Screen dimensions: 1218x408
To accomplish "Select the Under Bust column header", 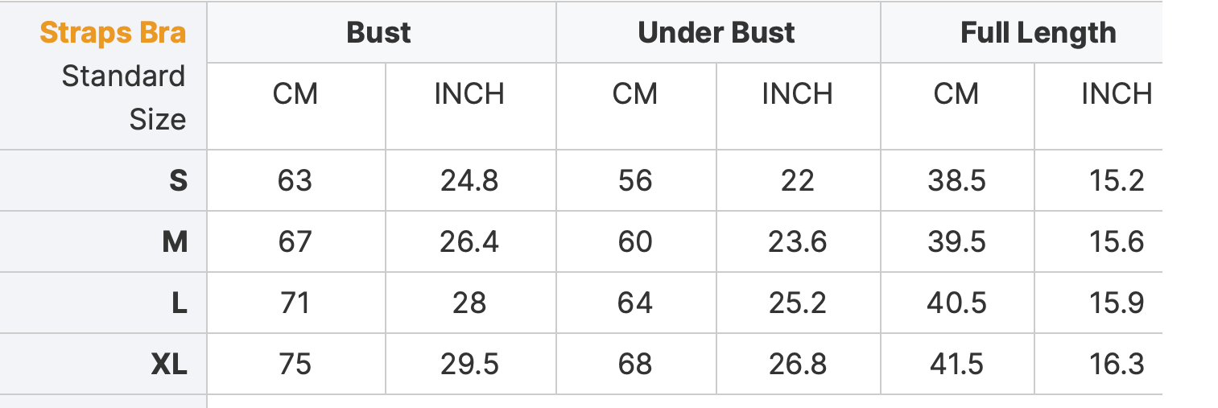I will pos(716,33).
